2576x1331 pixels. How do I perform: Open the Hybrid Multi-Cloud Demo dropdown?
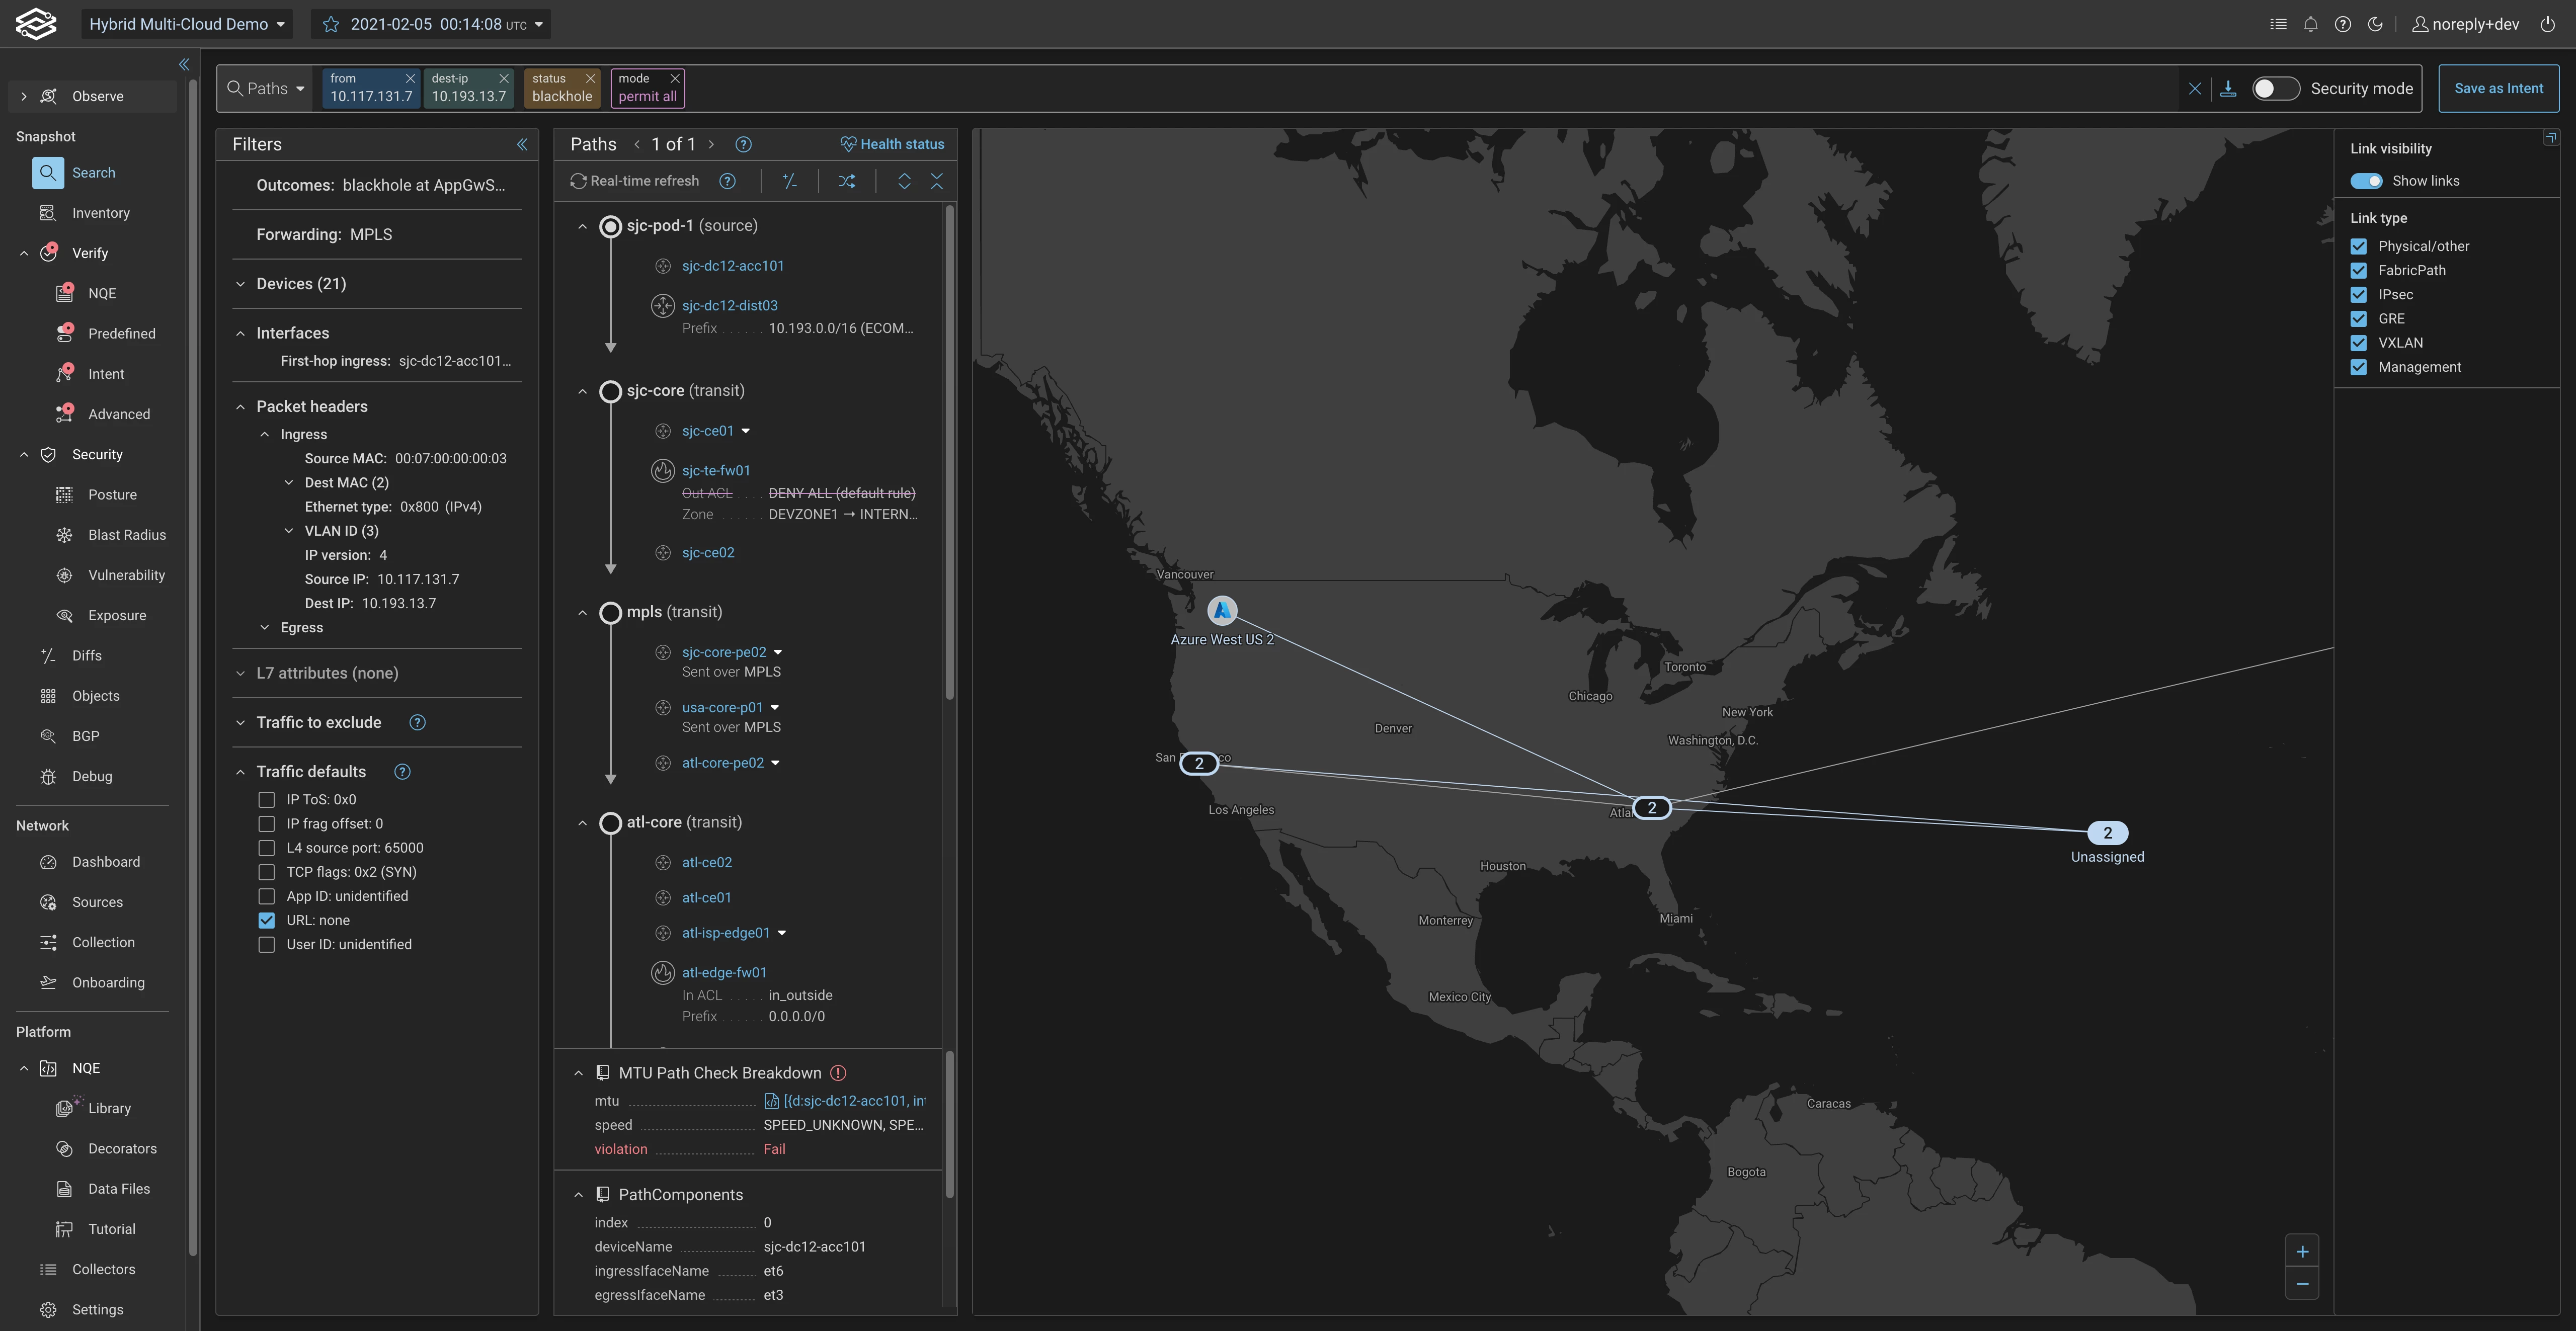point(187,24)
